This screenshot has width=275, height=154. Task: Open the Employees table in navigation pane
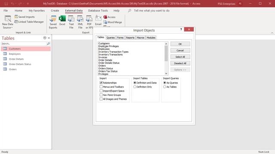point(26,54)
